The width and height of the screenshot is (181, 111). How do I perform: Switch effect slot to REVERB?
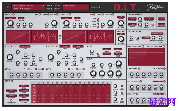coord(165,94)
